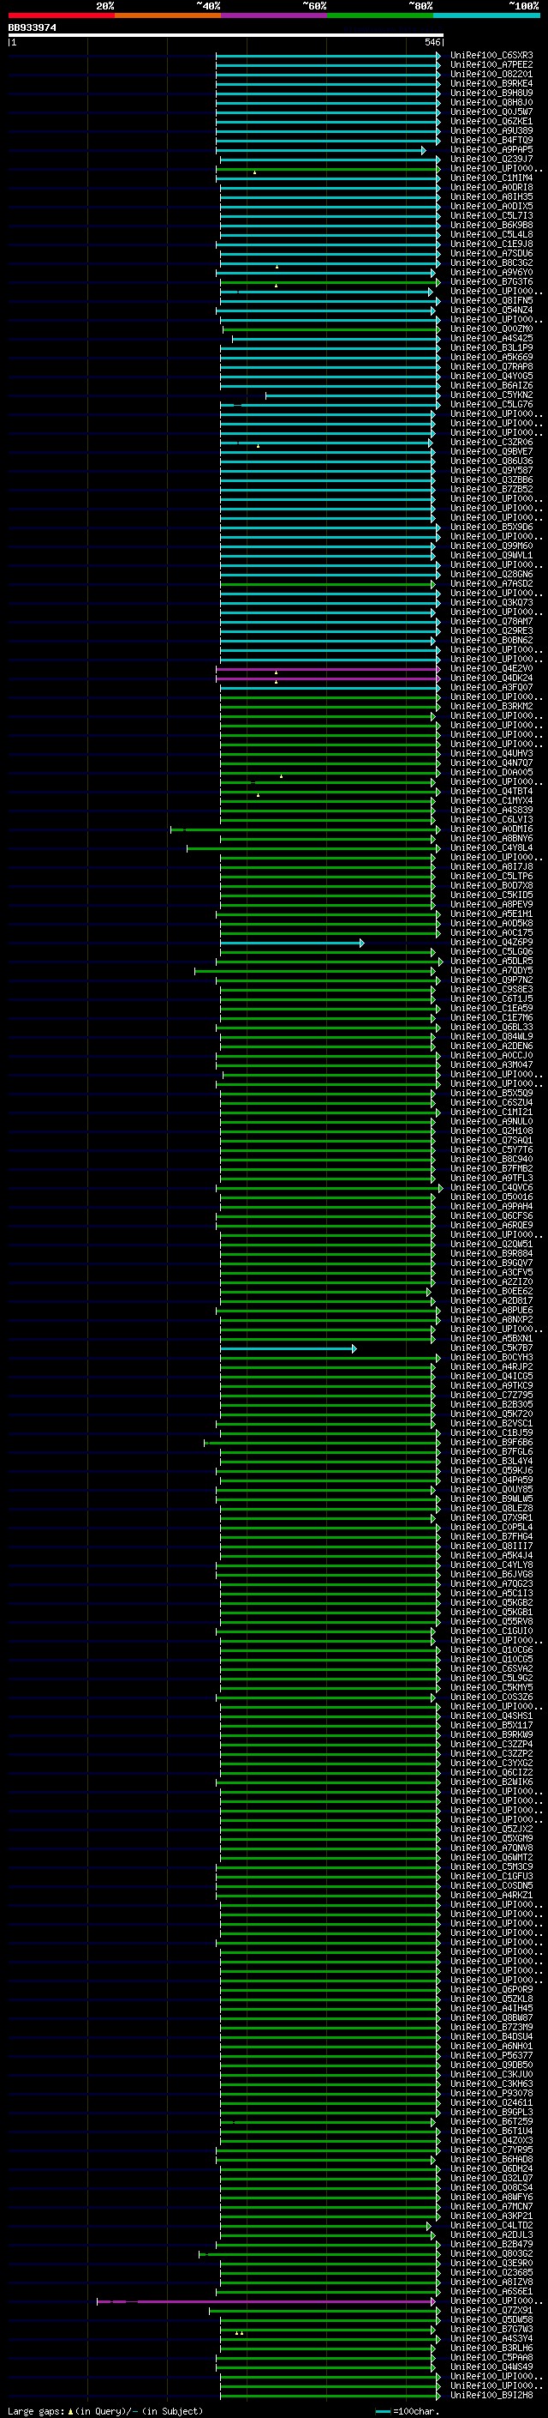Select the UniRef100_B3RKM2 label

point(491,706)
